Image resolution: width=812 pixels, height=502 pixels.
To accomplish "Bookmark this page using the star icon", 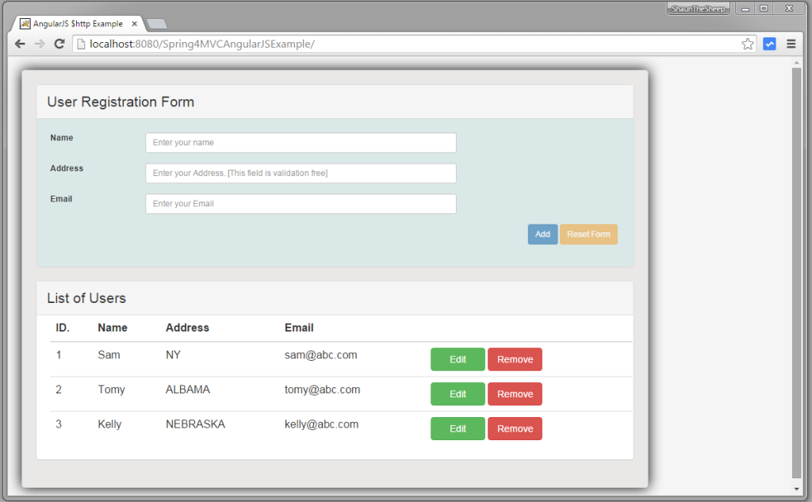I will pyautogui.click(x=747, y=44).
